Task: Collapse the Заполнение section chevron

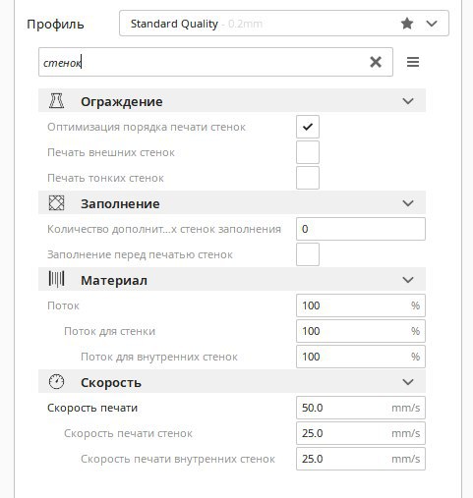Action: click(408, 203)
